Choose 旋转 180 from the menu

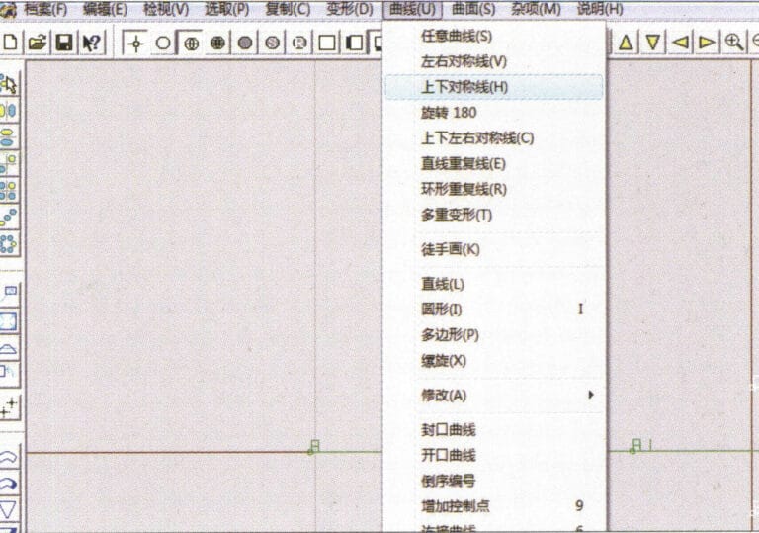(x=495, y=113)
